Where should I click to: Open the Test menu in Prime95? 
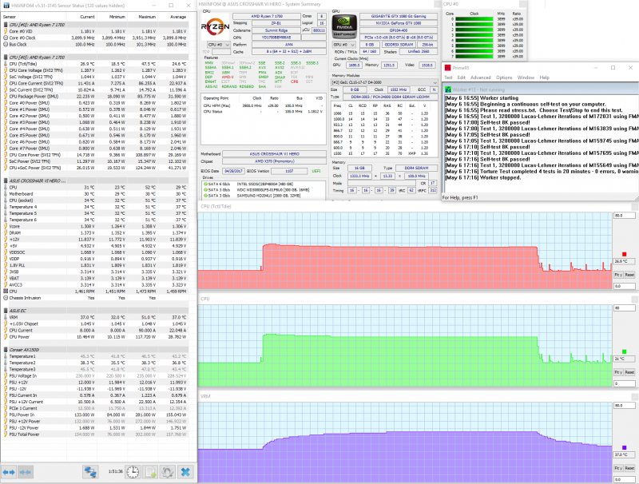(448, 77)
